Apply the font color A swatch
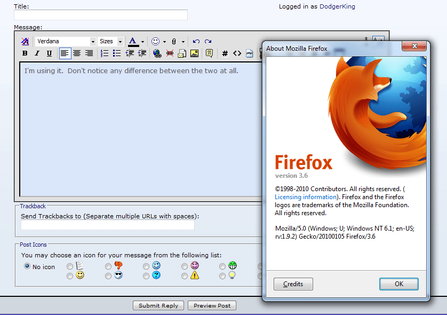447x315 pixels. [133, 42]
